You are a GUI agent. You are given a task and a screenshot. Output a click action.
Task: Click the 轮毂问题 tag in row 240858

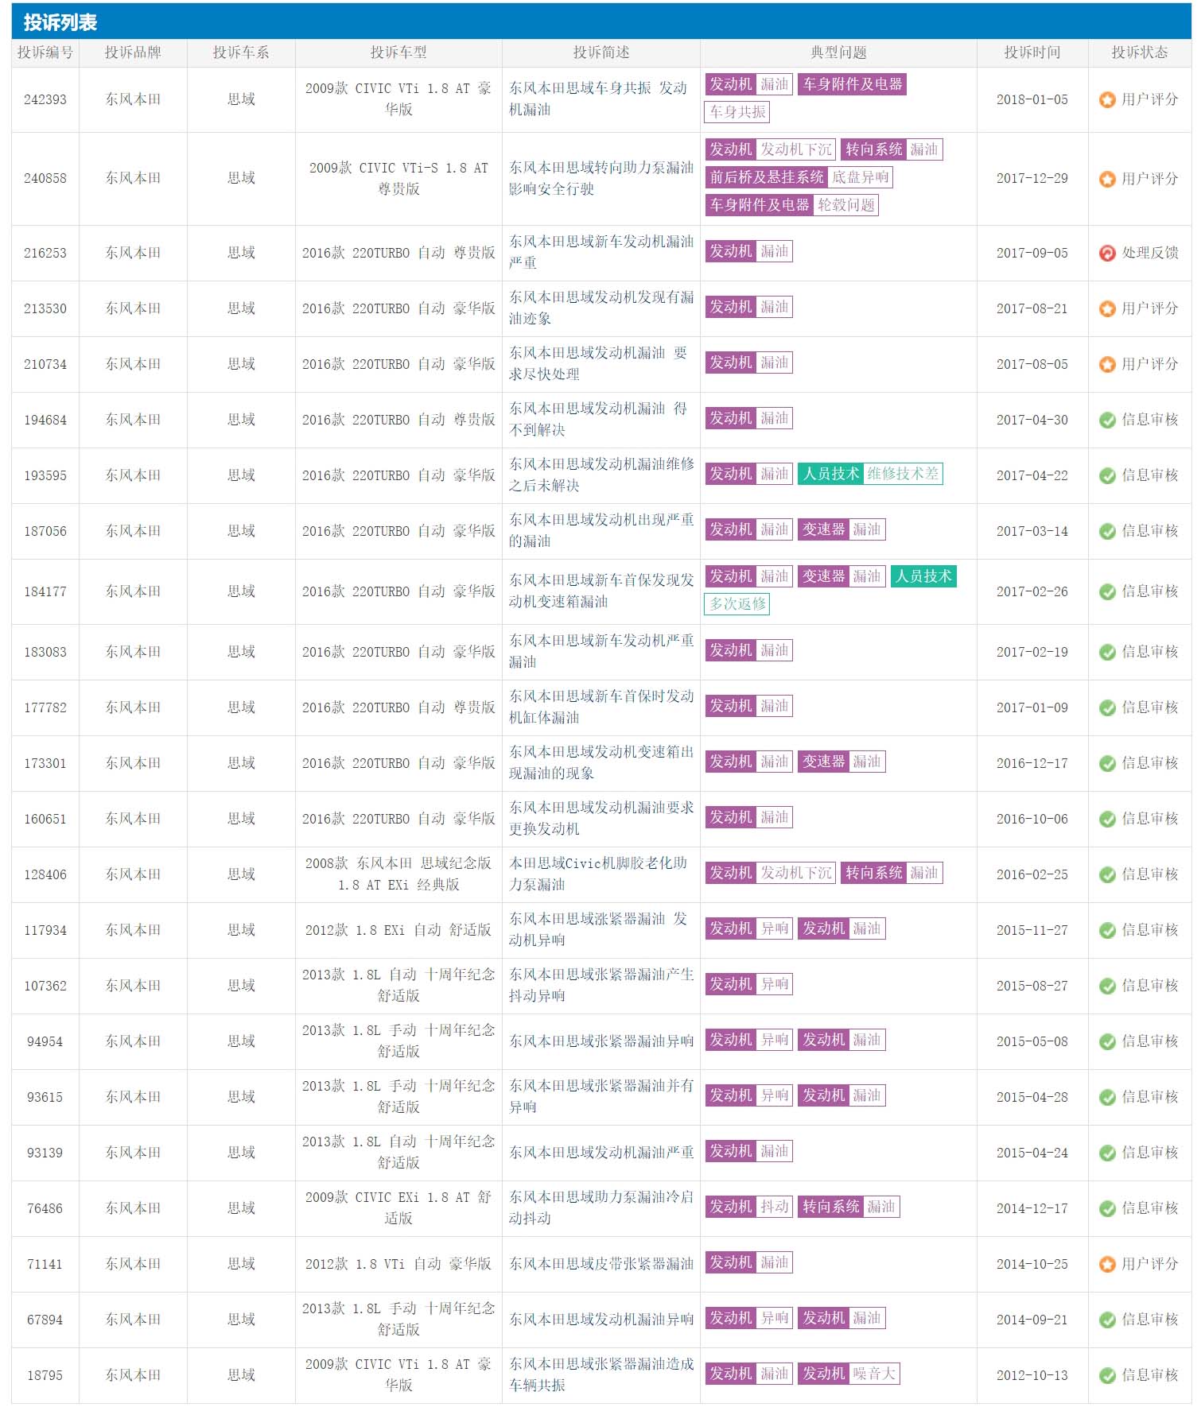[x=846, y=205]
